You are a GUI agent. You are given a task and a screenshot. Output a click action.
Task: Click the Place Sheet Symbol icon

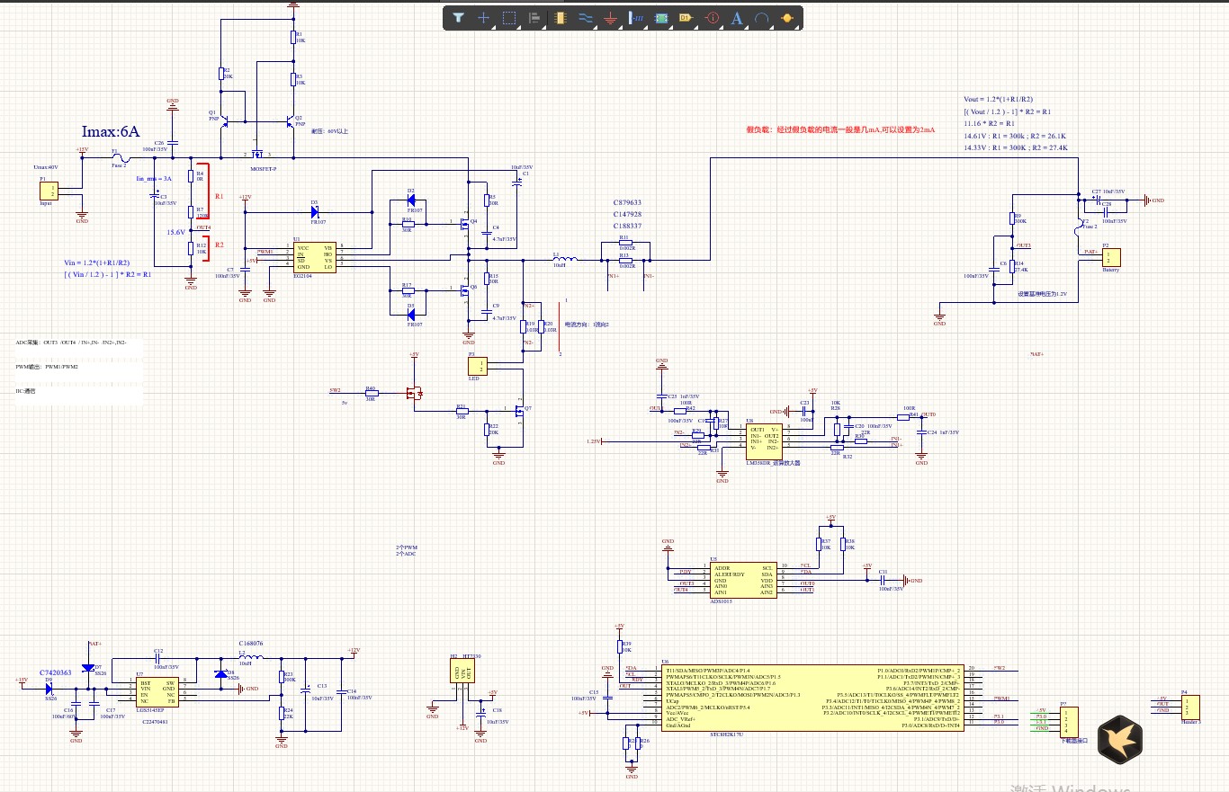(661, 18)
